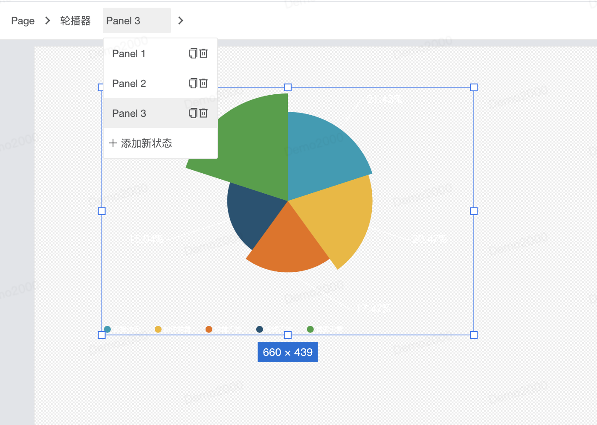
Task: Click the bottom-left selection handle
Action: [102, 335]
